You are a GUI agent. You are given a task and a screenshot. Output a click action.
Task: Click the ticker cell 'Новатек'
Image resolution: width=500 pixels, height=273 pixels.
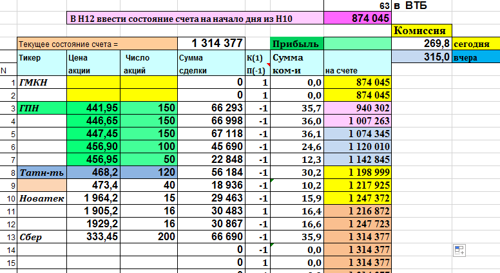pyautogui.click(x=42, y=198)
